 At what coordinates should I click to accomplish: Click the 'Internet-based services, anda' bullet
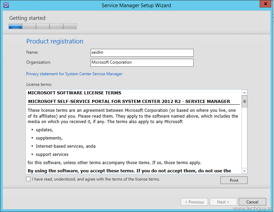66,146
